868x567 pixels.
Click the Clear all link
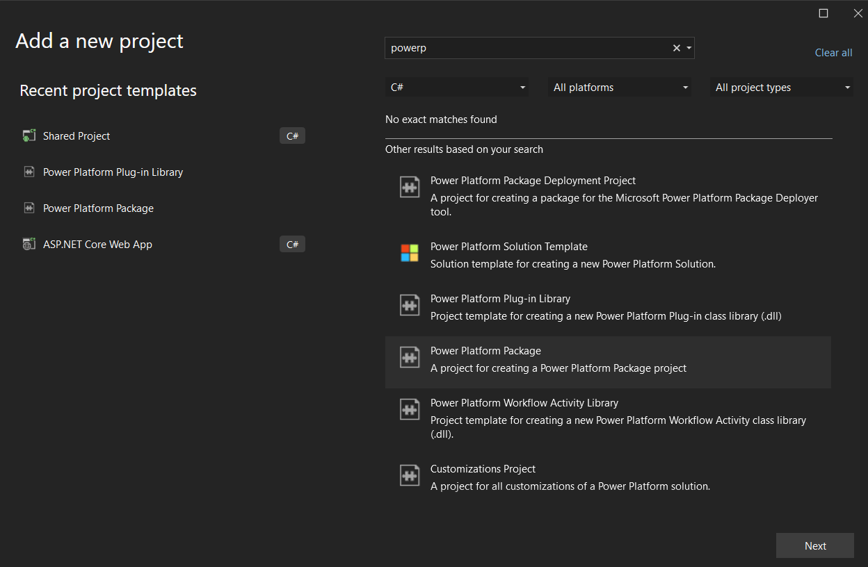click(x=833, y=53)
